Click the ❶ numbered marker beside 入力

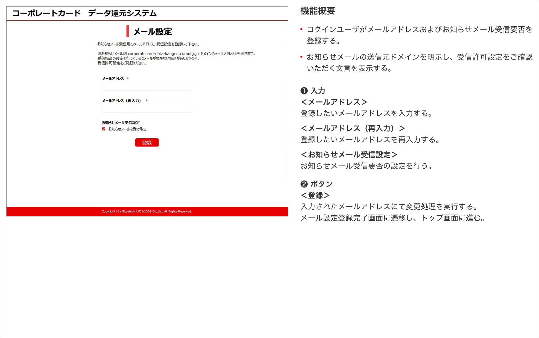[304, 91]
